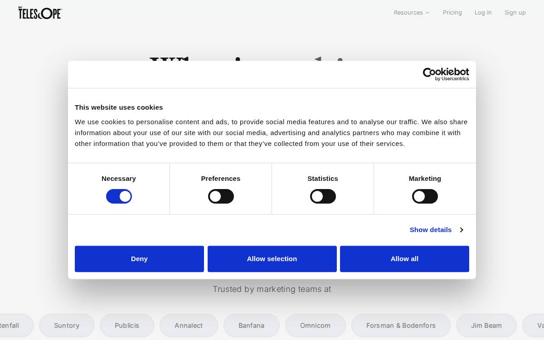Click the My Telescope logo

[x=40, y=13]
